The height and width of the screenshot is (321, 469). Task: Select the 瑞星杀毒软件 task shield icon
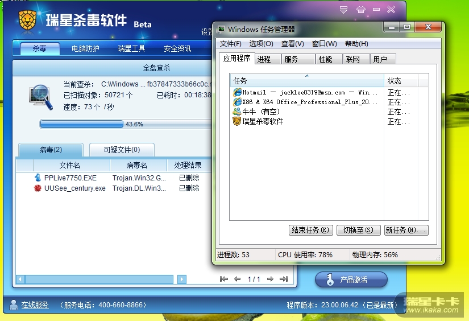[237, 121]
